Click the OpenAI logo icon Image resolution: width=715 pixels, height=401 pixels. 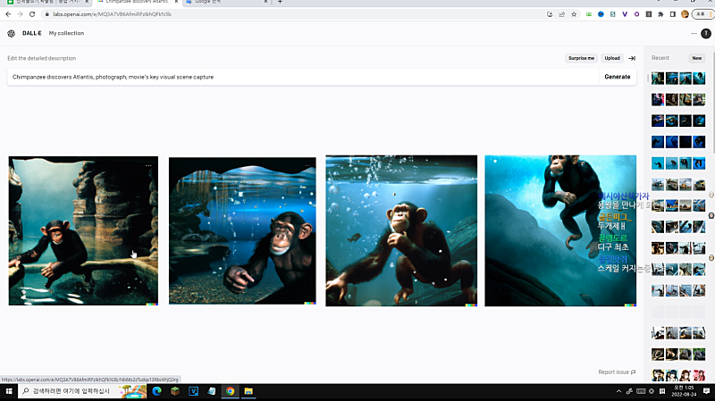[x=11, y=33]
